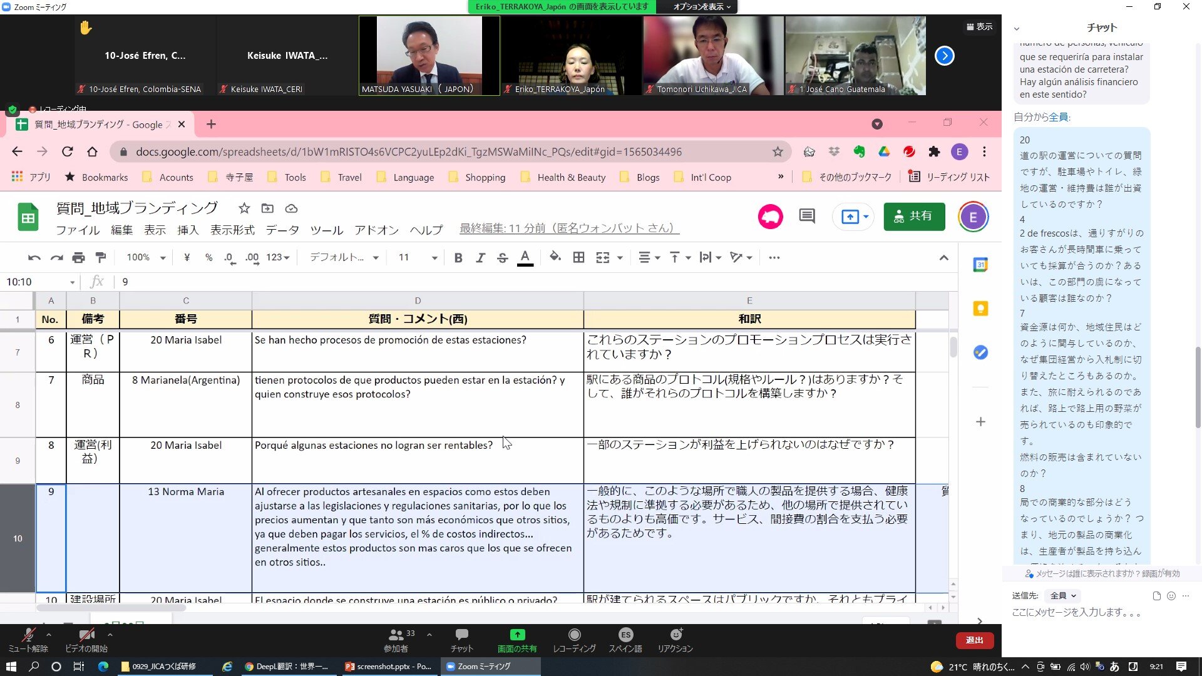Open the 編集 menu
The width and height of the screenshot is (1202, 676).
[122, 230]
